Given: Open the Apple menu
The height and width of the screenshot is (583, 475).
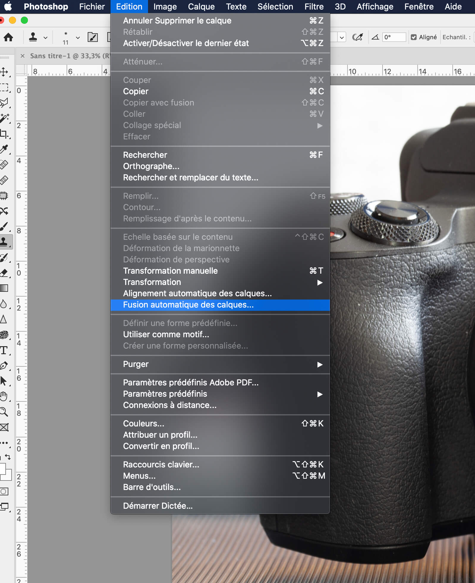Looking at the screenshot, I should [8, 6].
